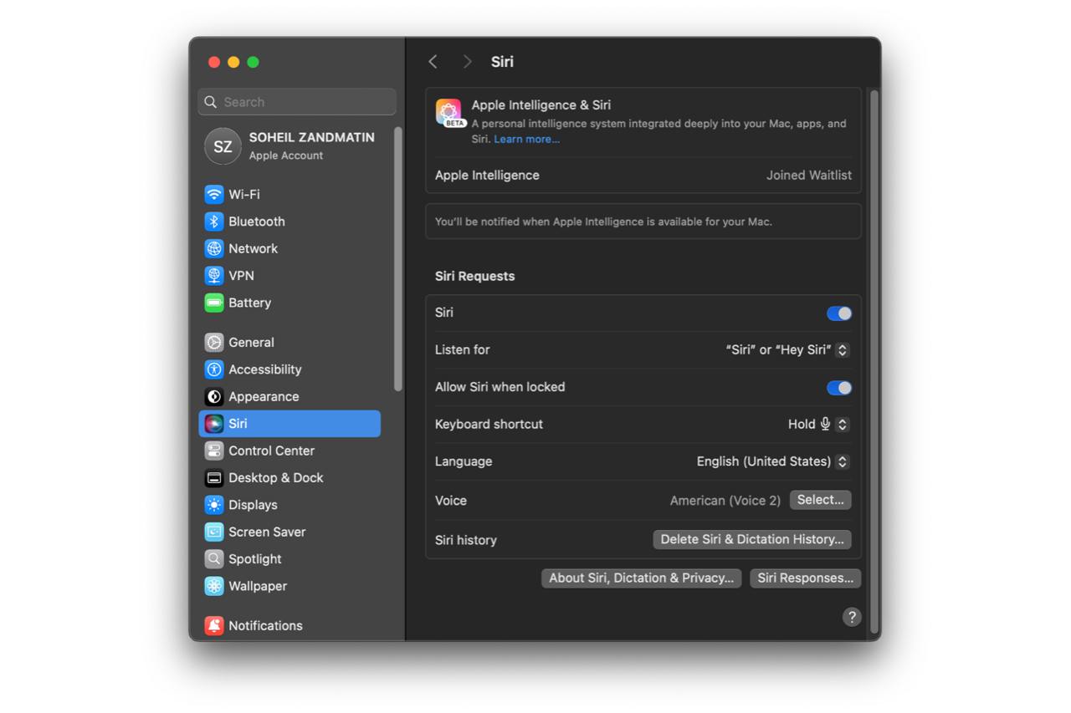
Task: Click the notification message about Apple Intelligence availability
Action: [603, 222]
